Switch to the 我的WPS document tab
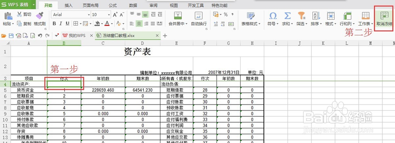Viewport: 395px width, 143px height. pyautogui.click(x=77, y=36)
